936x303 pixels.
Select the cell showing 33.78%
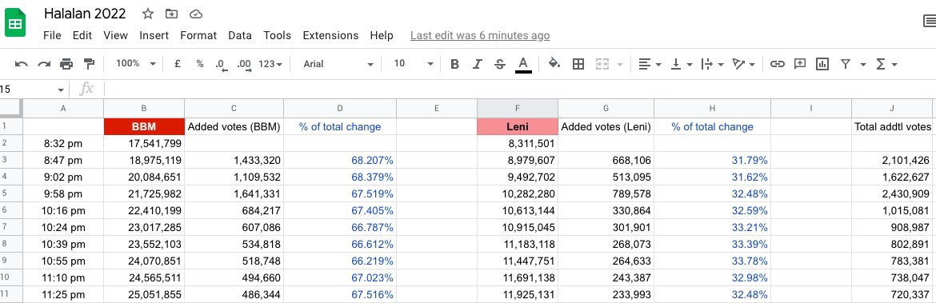712,261
